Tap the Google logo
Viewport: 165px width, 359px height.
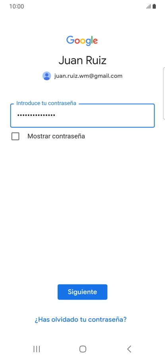(82, 41)
